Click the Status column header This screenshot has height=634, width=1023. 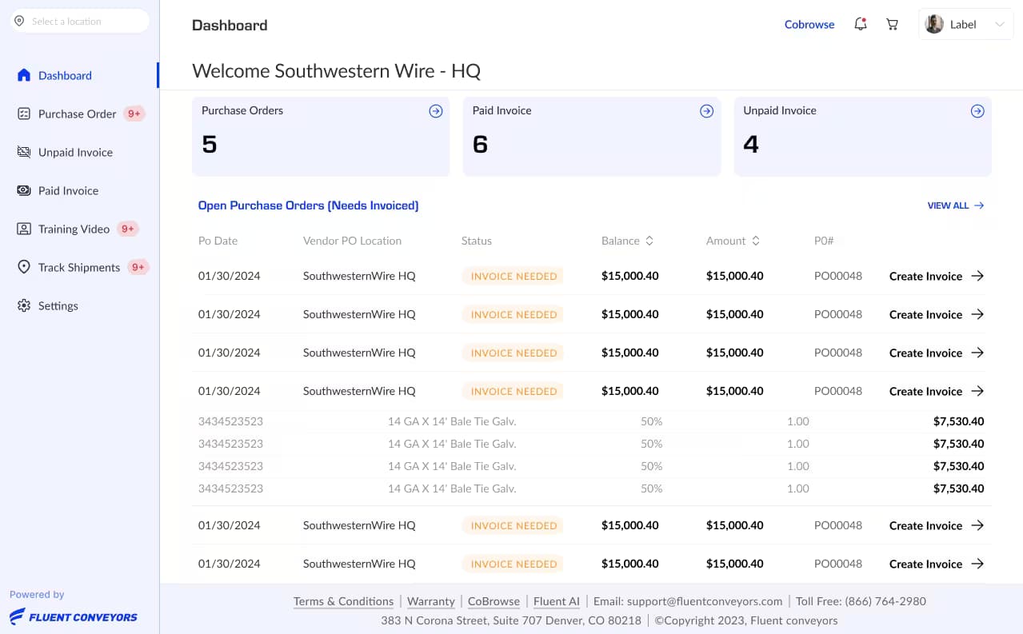477,241
